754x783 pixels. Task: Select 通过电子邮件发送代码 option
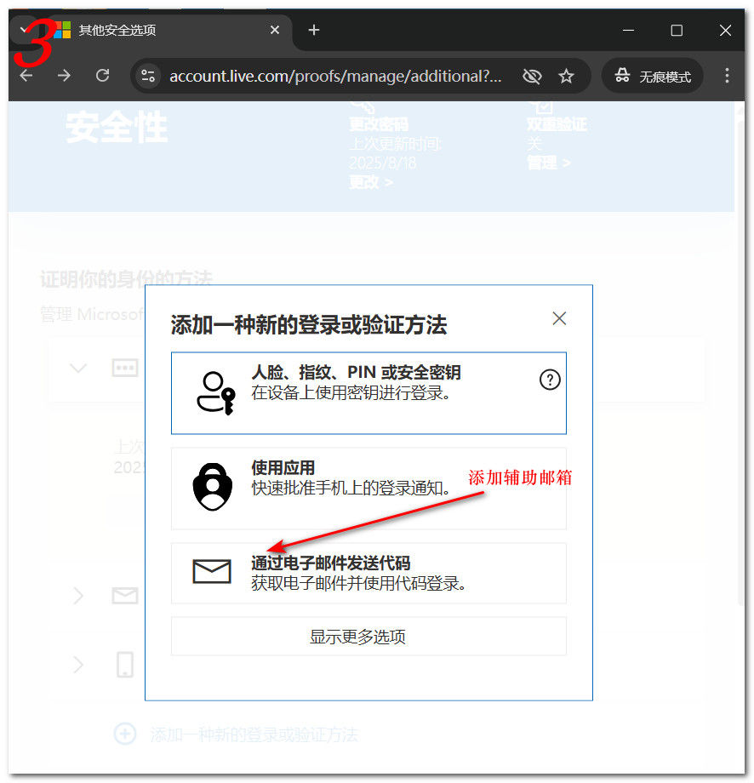368,574
